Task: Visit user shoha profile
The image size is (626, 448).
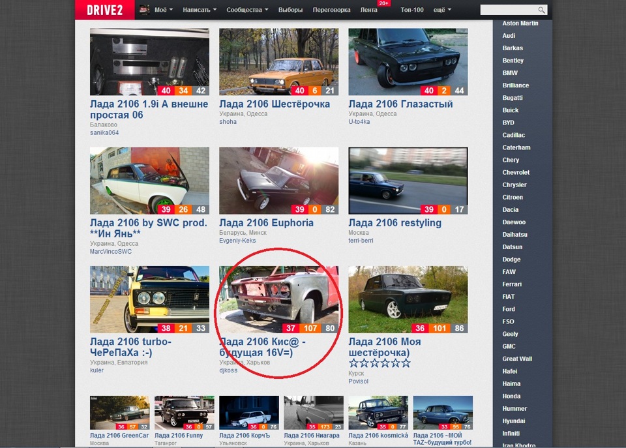Action: 228,122
